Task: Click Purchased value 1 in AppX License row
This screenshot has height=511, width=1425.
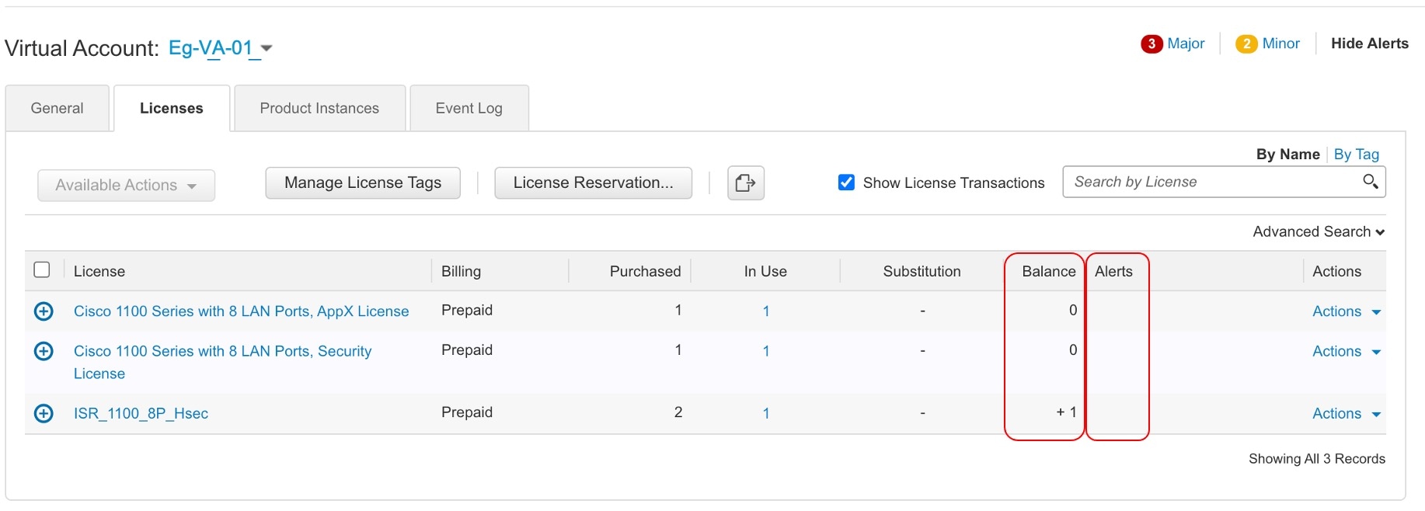Action: click(678, 311)
